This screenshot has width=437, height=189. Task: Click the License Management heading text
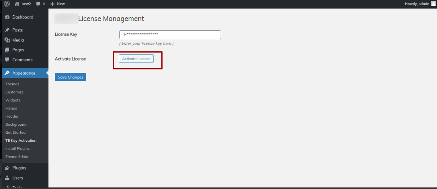pyautogui.click(x=111, y=19)
